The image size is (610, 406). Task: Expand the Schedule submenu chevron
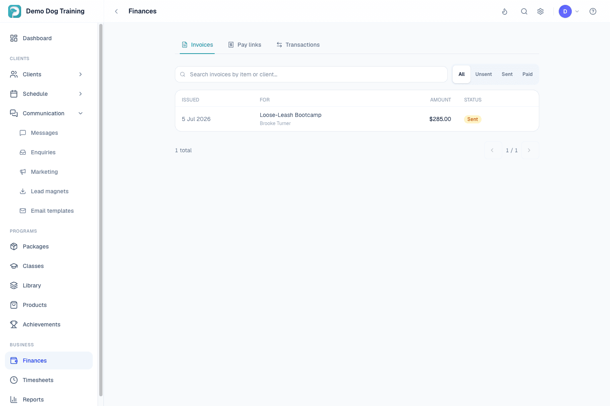pyautogui.click(x=81, y=94)
